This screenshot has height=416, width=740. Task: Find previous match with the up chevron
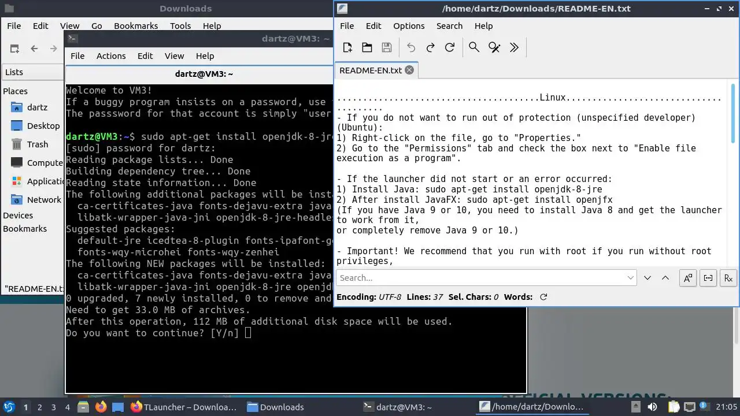coord(665,278)
